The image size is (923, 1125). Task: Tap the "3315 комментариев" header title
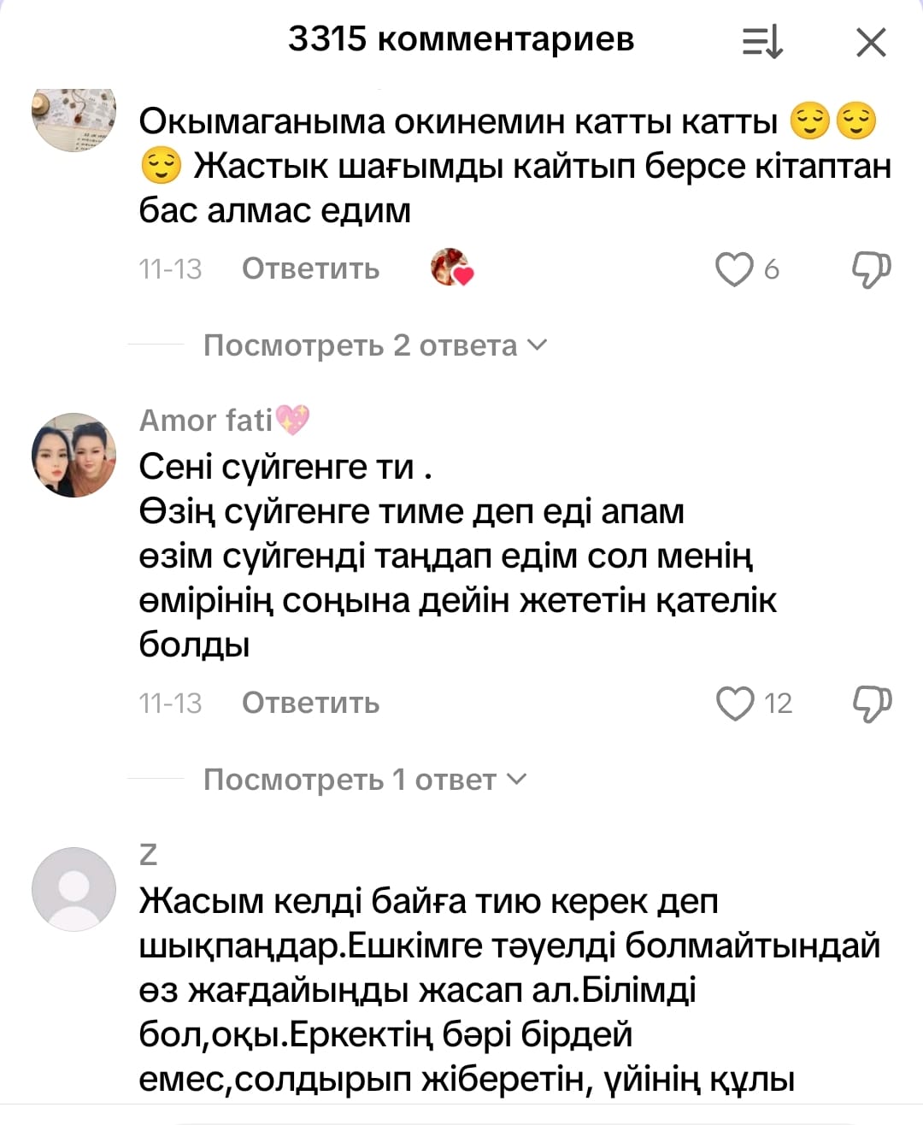(461, 39)
